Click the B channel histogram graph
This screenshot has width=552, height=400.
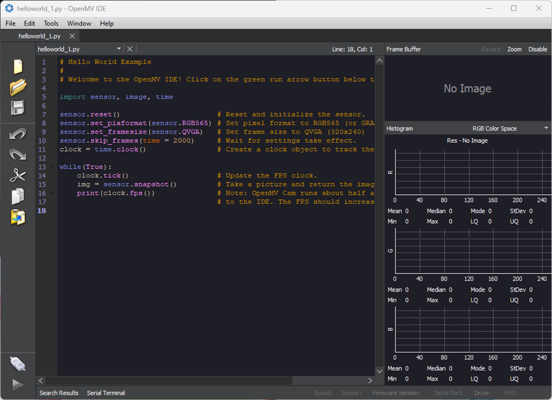473,329
